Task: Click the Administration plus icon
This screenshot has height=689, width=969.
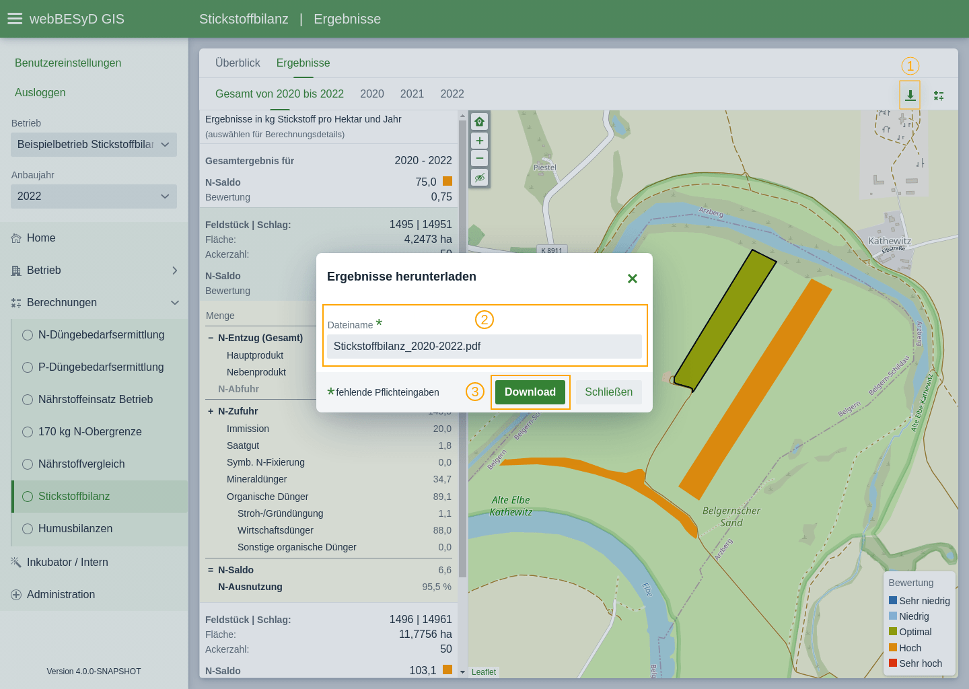Action: coord(16,595)
